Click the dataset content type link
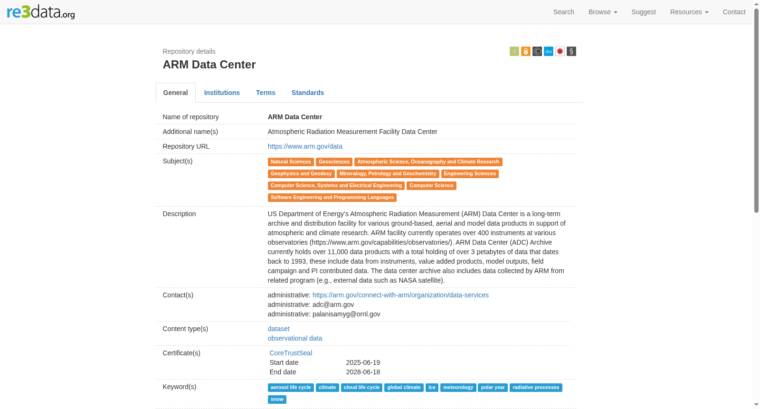 pos(279,329)
